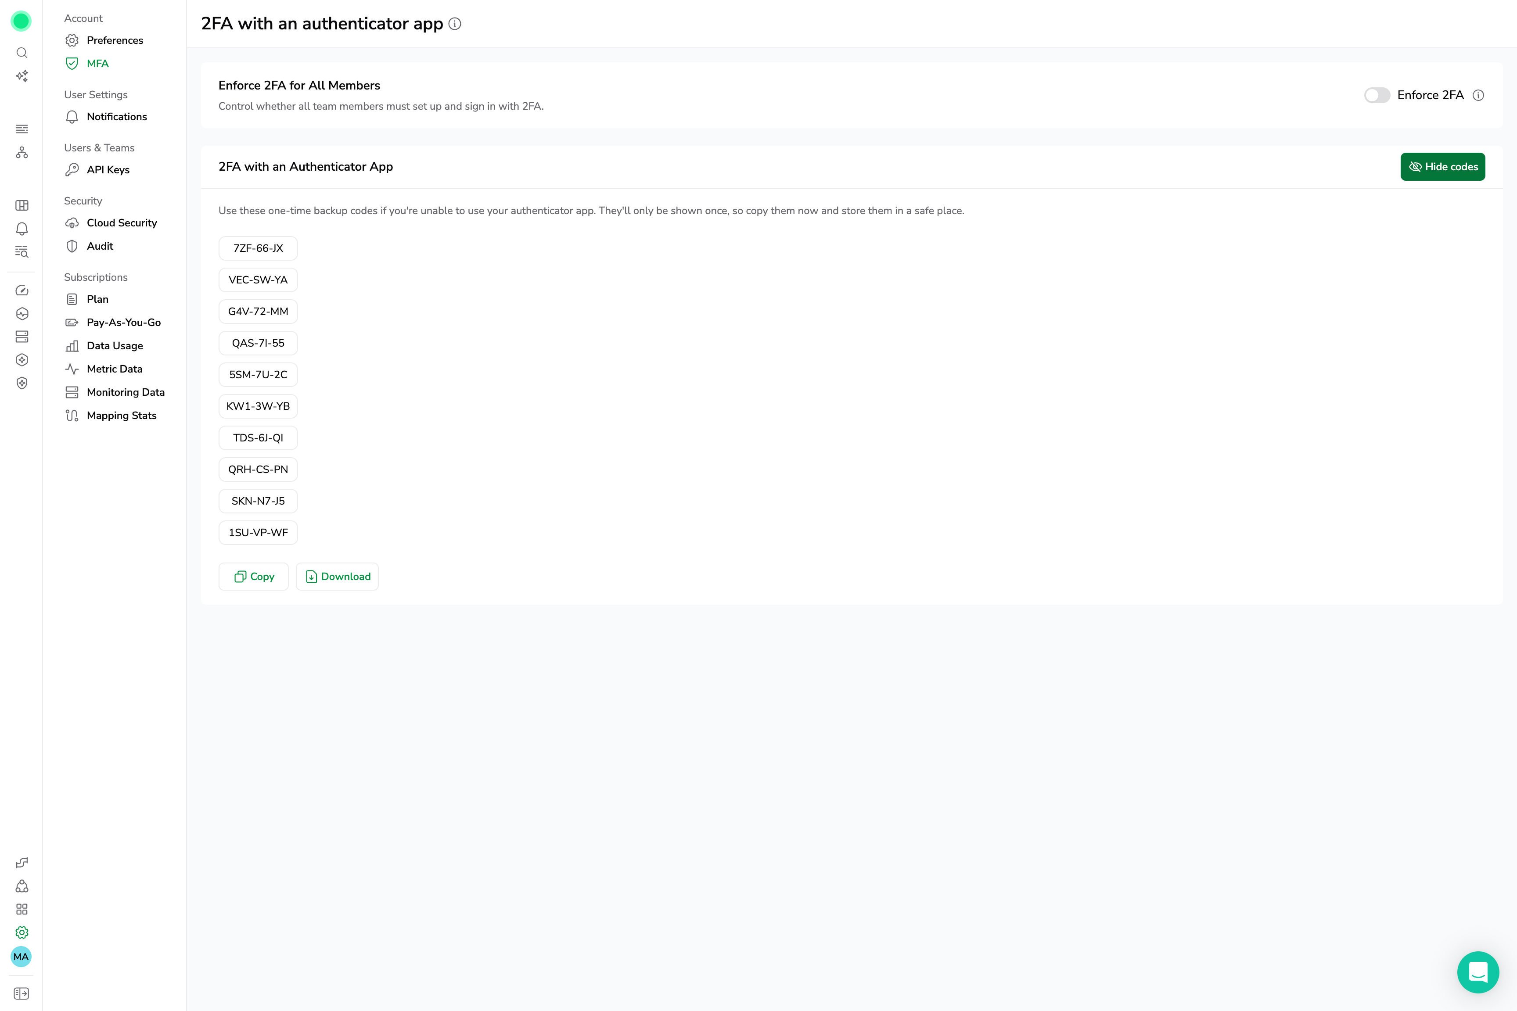Open Data Usage under Subscriptions
The image size is (1517, 1011).
[115, 346]
